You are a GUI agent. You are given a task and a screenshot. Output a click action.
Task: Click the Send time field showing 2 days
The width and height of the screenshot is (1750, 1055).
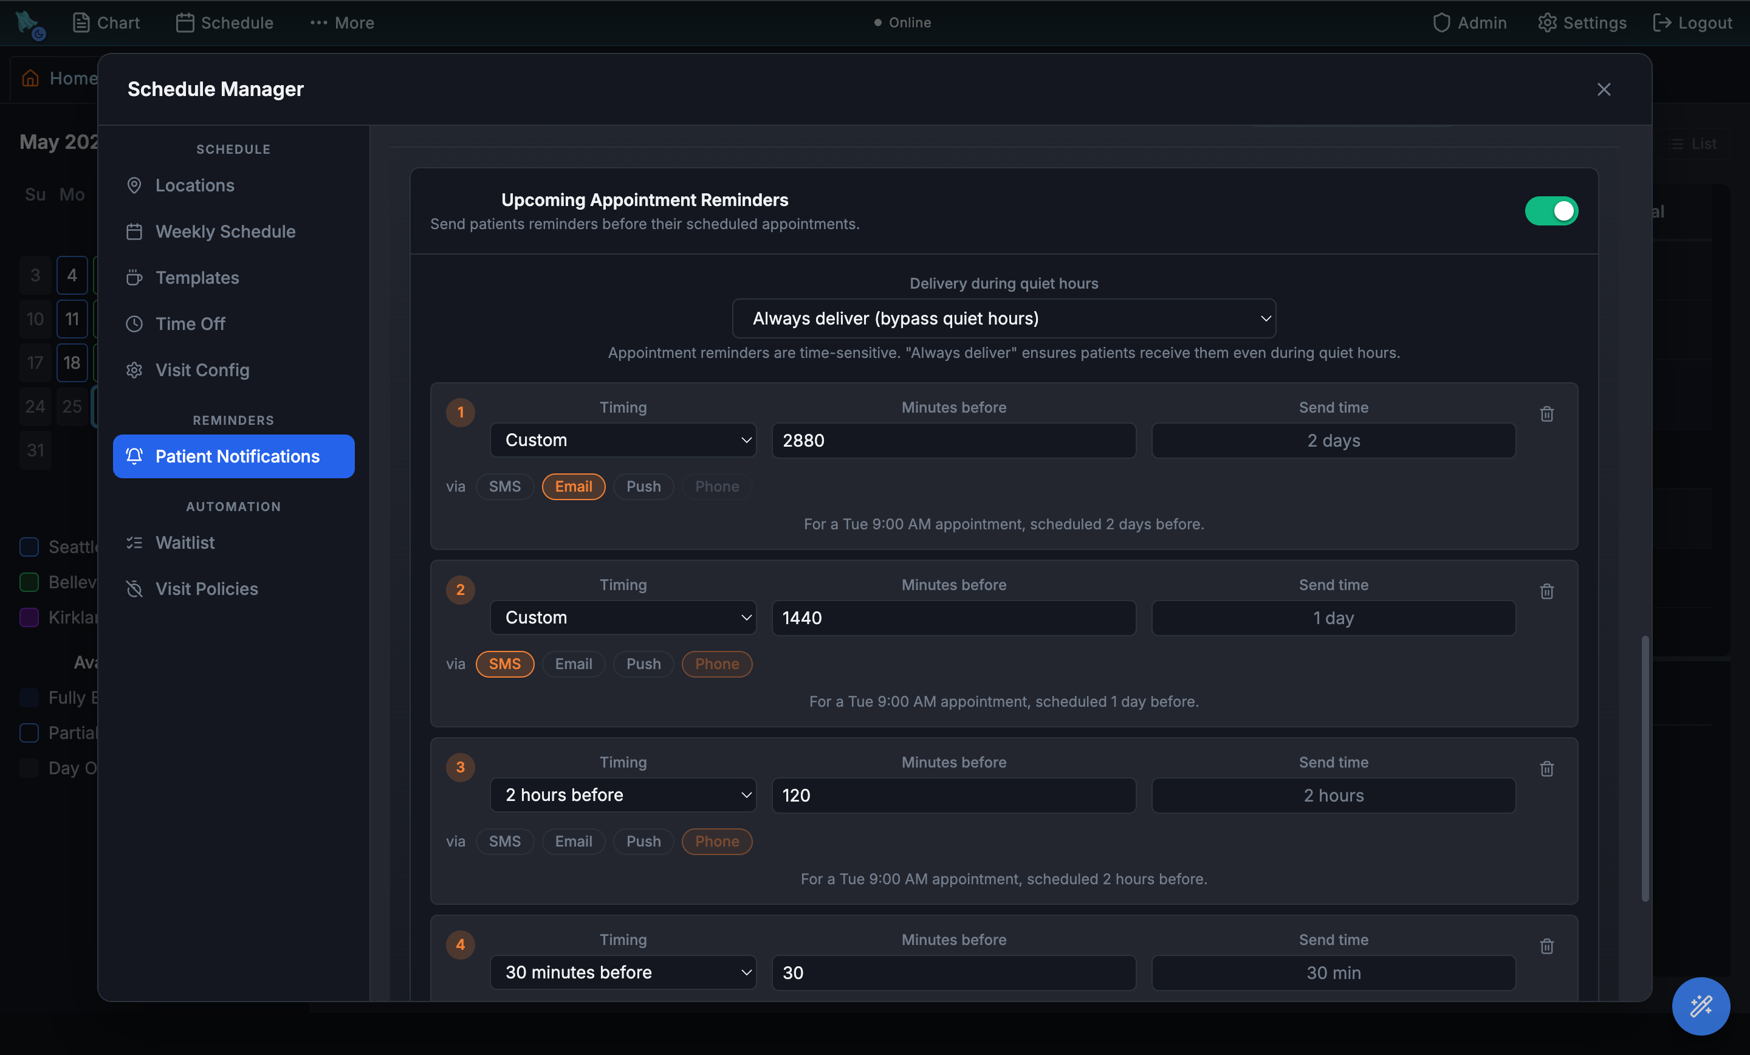[1333, 441]
